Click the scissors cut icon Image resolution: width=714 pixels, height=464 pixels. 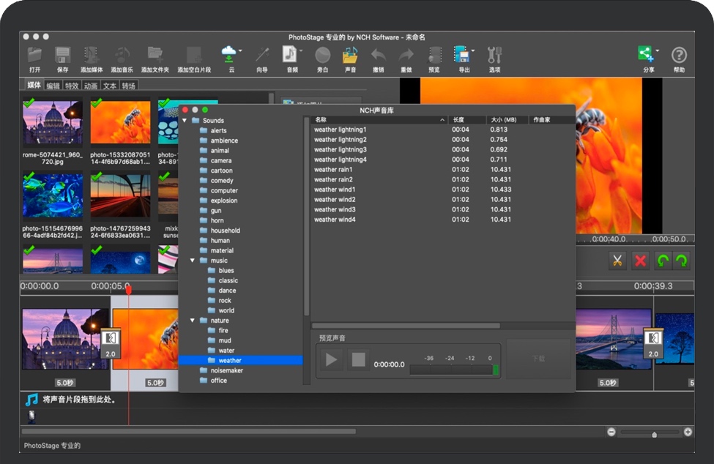(617, 261)
